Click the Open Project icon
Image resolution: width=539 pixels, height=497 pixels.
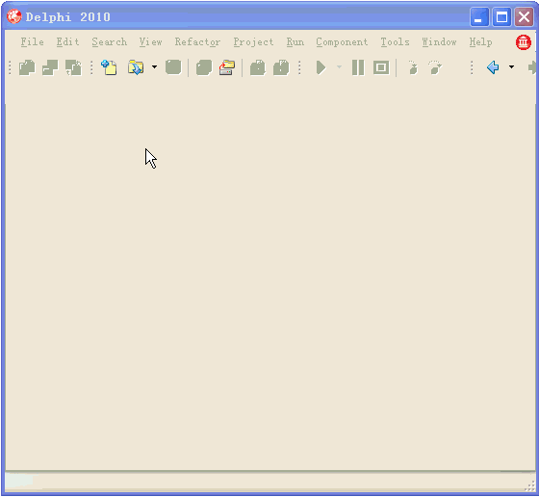click(227, 67)
